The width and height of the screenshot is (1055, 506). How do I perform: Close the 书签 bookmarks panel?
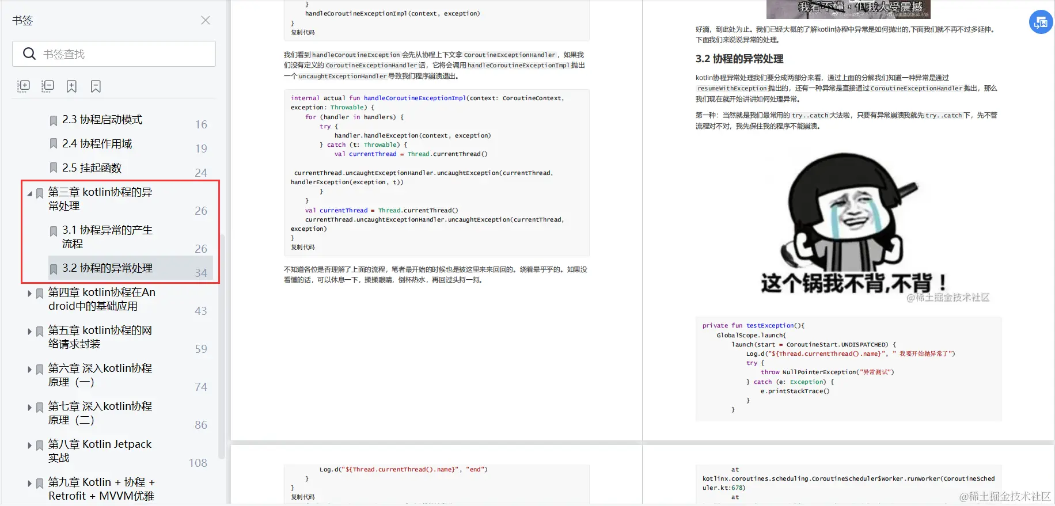point(205,20)
